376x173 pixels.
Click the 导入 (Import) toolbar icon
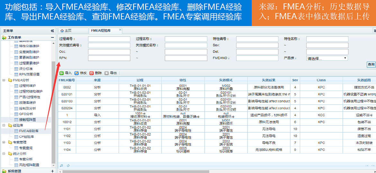point(62,73)
